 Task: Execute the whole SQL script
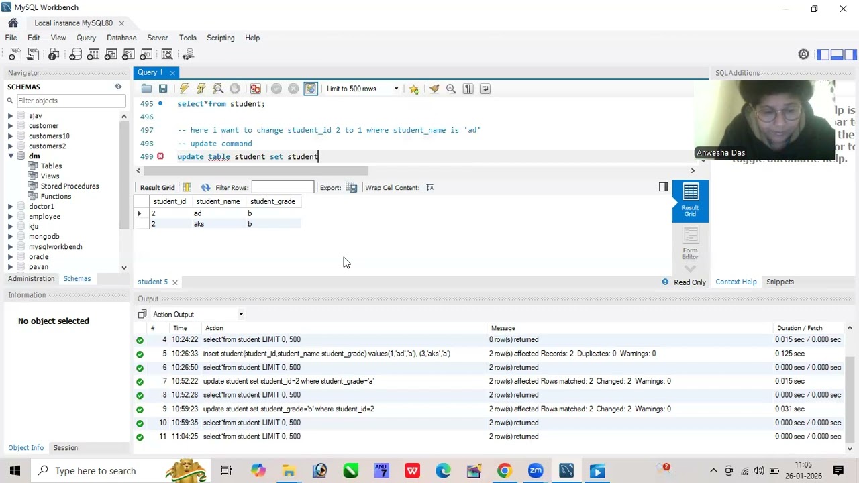point(184,89)
